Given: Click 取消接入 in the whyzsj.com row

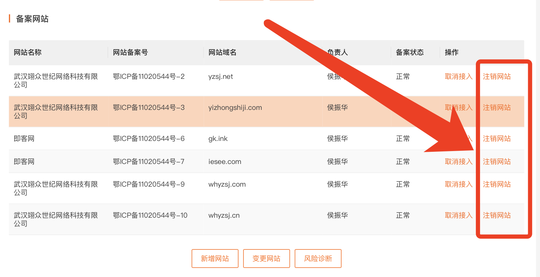Looking at the screenshot, I should (458, 184).
